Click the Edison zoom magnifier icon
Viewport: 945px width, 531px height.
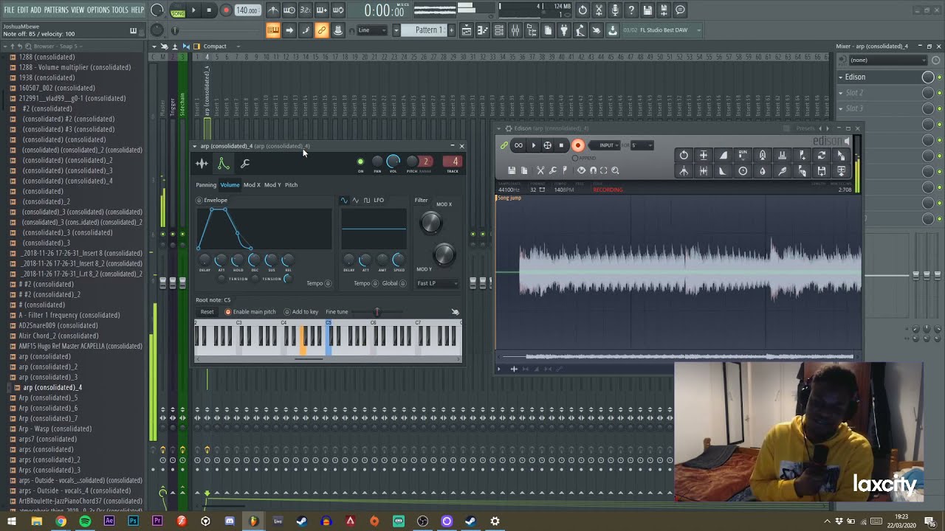click(x=615, y=170)
